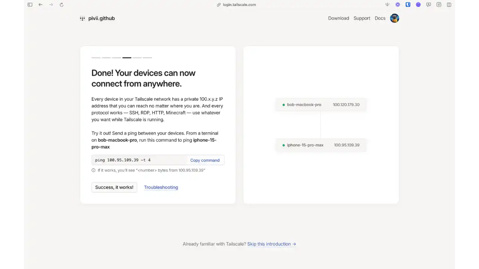Click the info icon beside the ping hint

[94, 170]
